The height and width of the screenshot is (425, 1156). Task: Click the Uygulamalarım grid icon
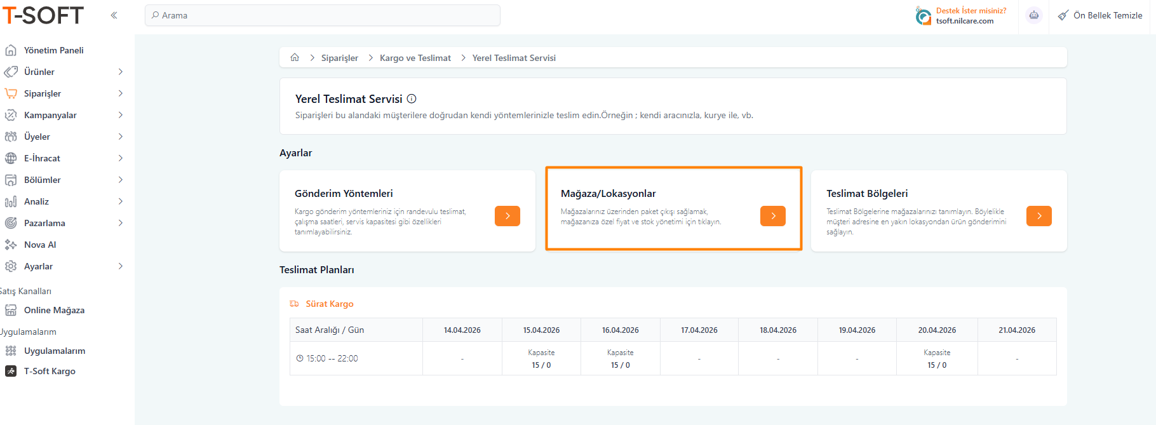(x=11, y=351)
